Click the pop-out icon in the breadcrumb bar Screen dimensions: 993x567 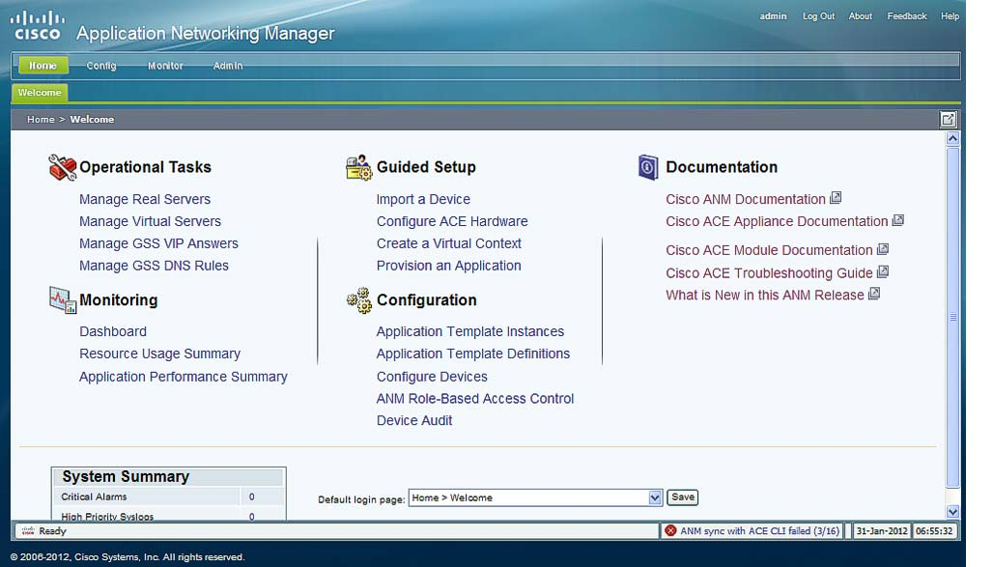(x=948, y=120)
